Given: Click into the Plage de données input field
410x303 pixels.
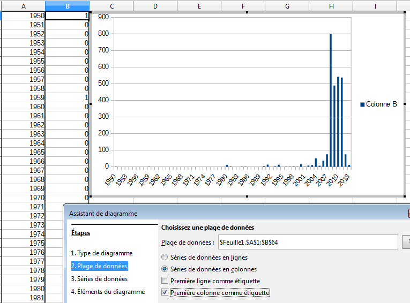Looking at the screenshot, I should tap(308, 242).
